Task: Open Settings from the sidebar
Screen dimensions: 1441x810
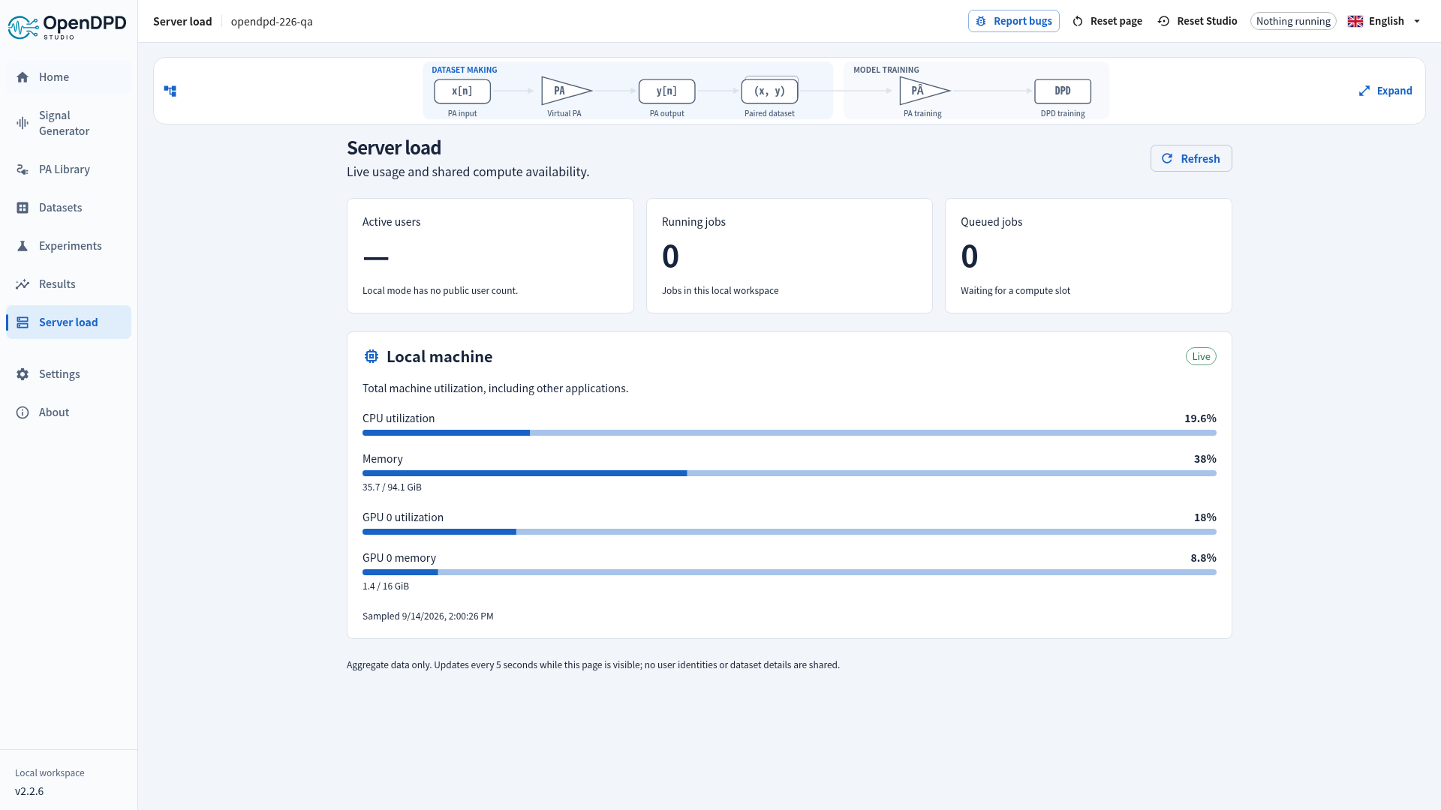Action: 68,374
